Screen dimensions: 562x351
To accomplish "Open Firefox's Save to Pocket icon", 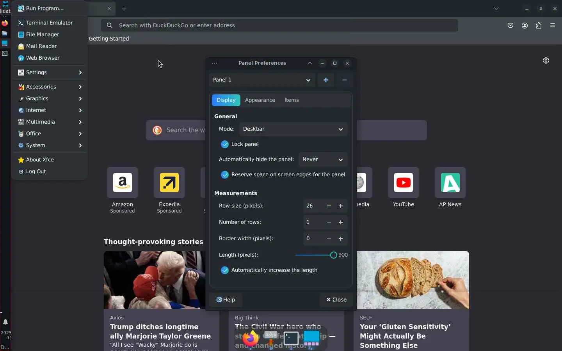I will [x=510, y=26].
